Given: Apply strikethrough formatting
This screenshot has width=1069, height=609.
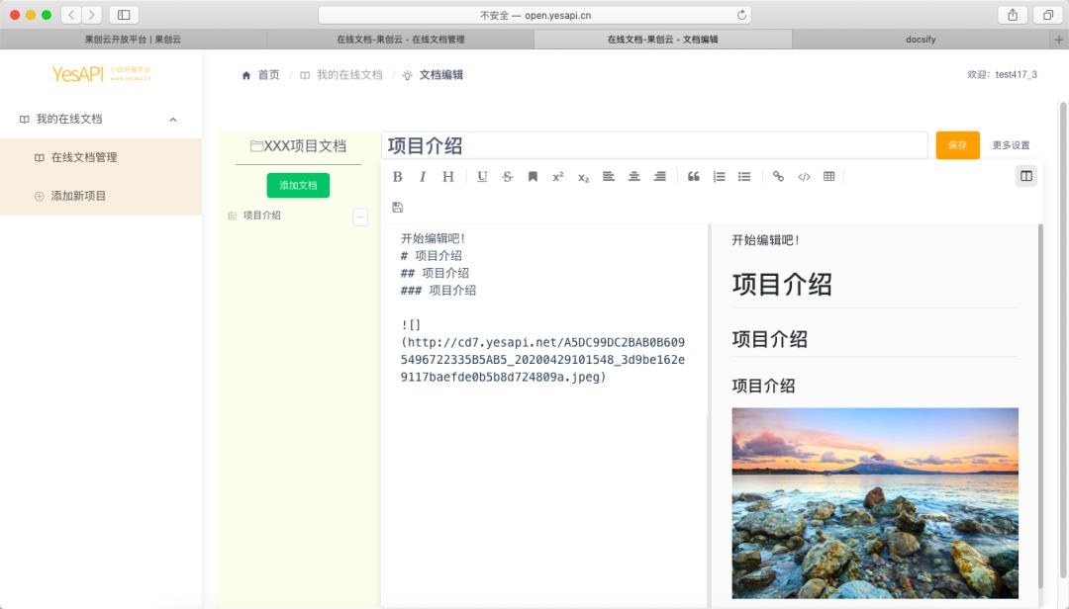Looking at the screenshot, I should point(507,177).
